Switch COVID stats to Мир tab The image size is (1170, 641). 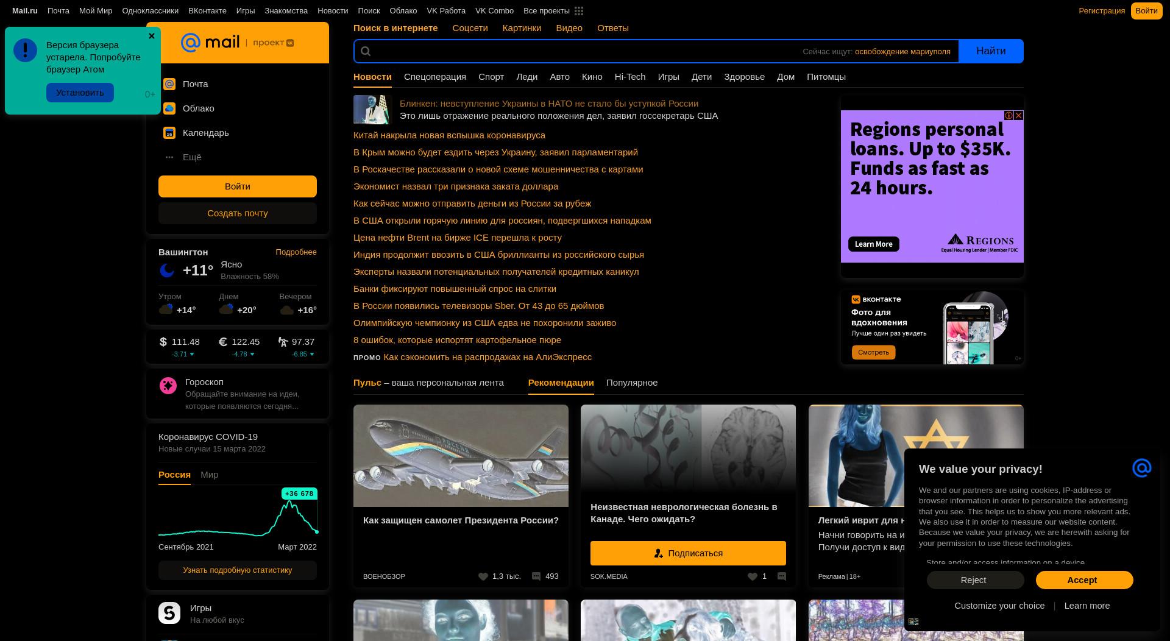210,475
